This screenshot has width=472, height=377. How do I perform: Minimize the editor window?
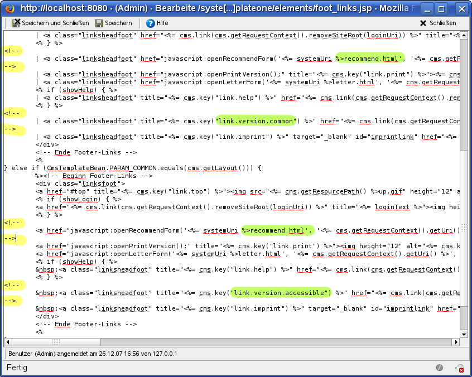pyautogui.click(x=427, y=9)
